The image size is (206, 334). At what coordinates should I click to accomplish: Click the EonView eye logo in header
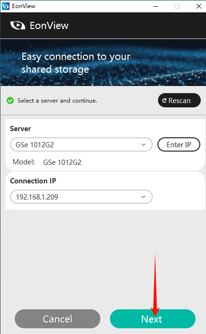click(x=18, y=26)
